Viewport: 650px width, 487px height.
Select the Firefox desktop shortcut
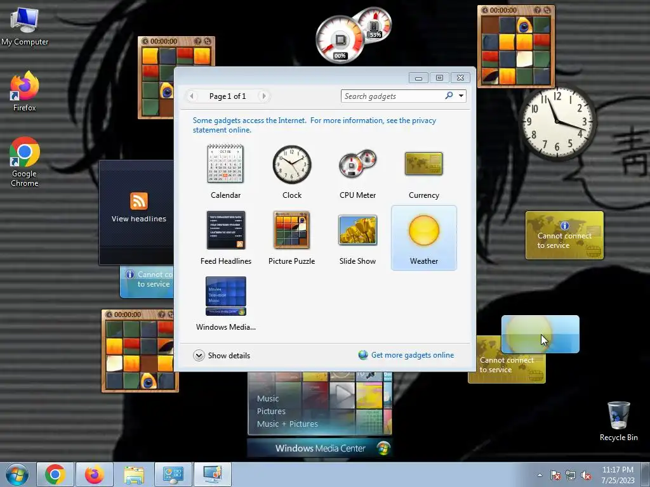(25, 91)
